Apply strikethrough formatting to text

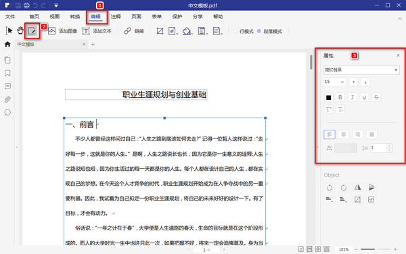click(x=376, y=97)
